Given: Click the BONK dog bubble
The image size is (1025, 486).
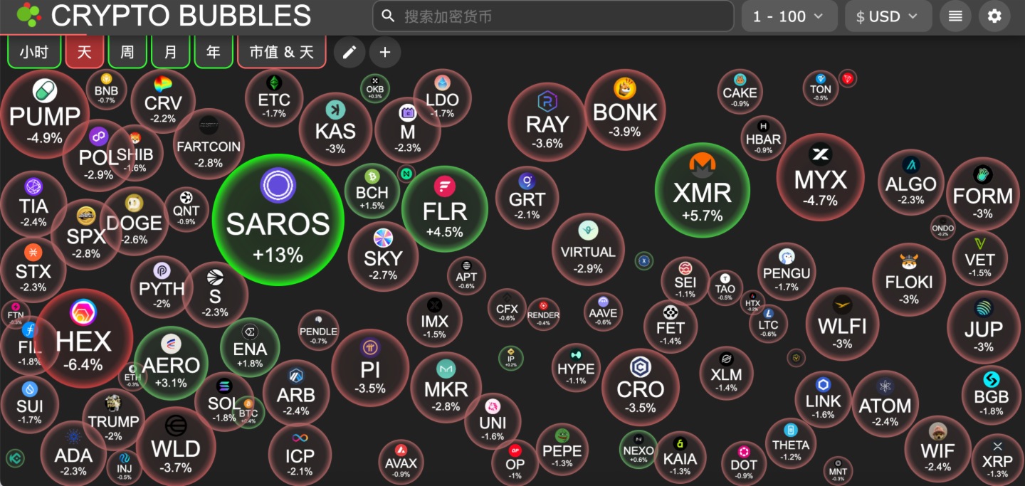Looking at the screenshot, I should tap(625, 110).
